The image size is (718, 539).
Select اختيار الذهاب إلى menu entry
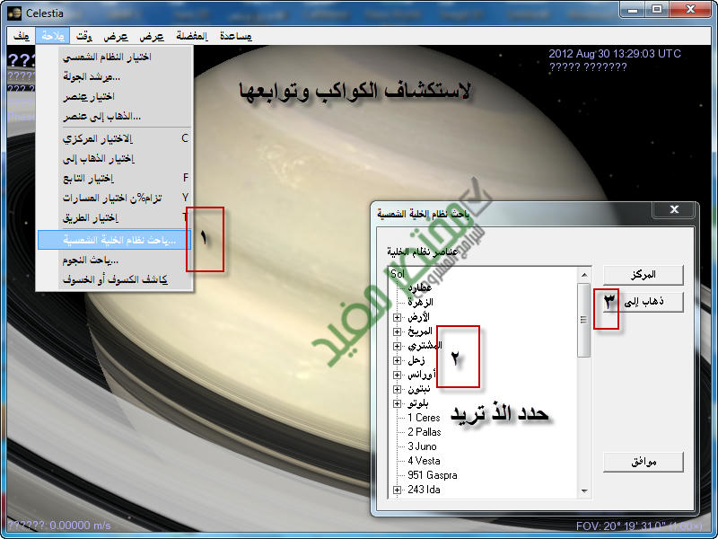[114, 159]
